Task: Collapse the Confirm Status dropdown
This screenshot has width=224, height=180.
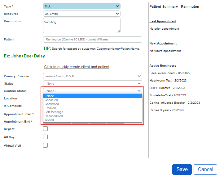Action: tap(93, 91)
